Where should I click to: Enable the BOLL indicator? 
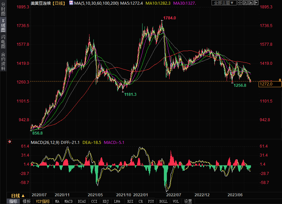(x=163, y=201)
